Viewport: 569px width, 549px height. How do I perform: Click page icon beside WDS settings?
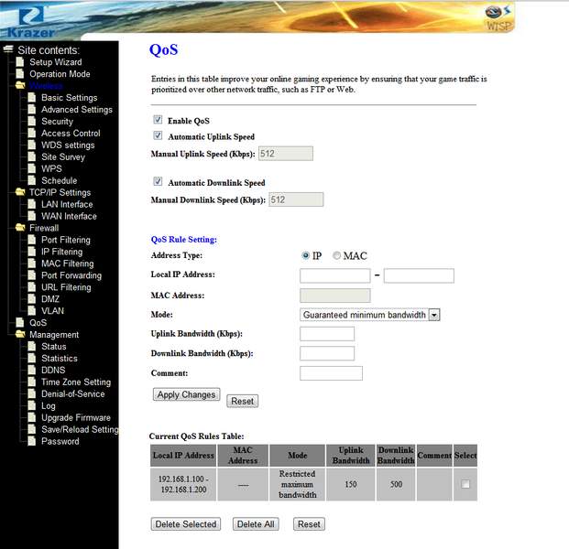pyautogui.click(x=32, y=145)
